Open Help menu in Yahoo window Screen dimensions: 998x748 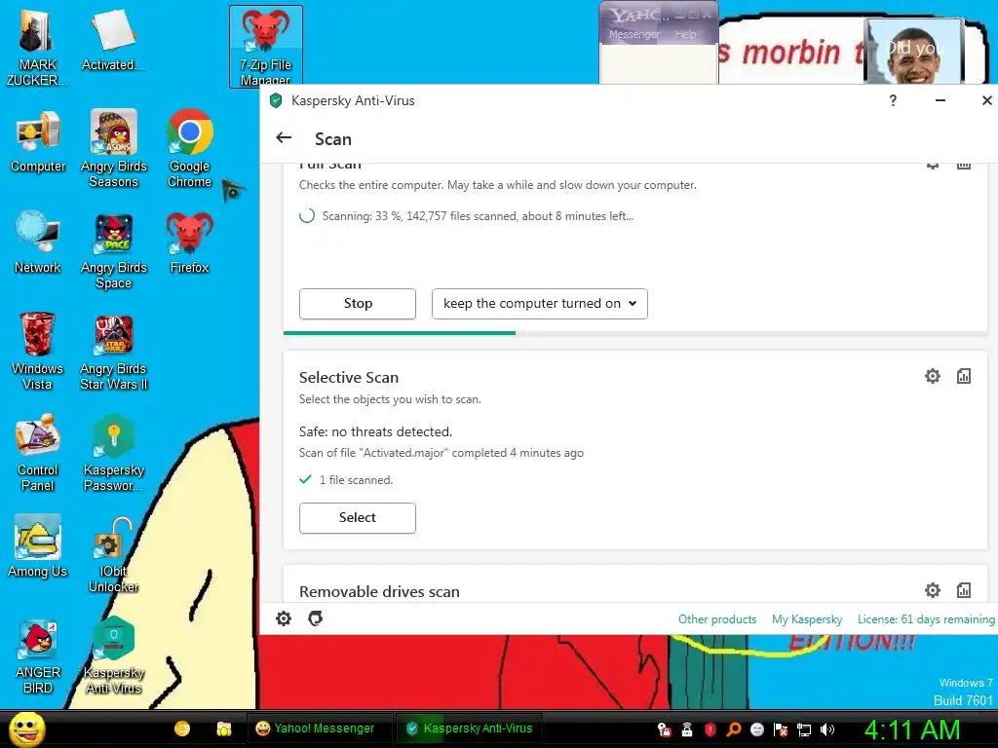685,34
